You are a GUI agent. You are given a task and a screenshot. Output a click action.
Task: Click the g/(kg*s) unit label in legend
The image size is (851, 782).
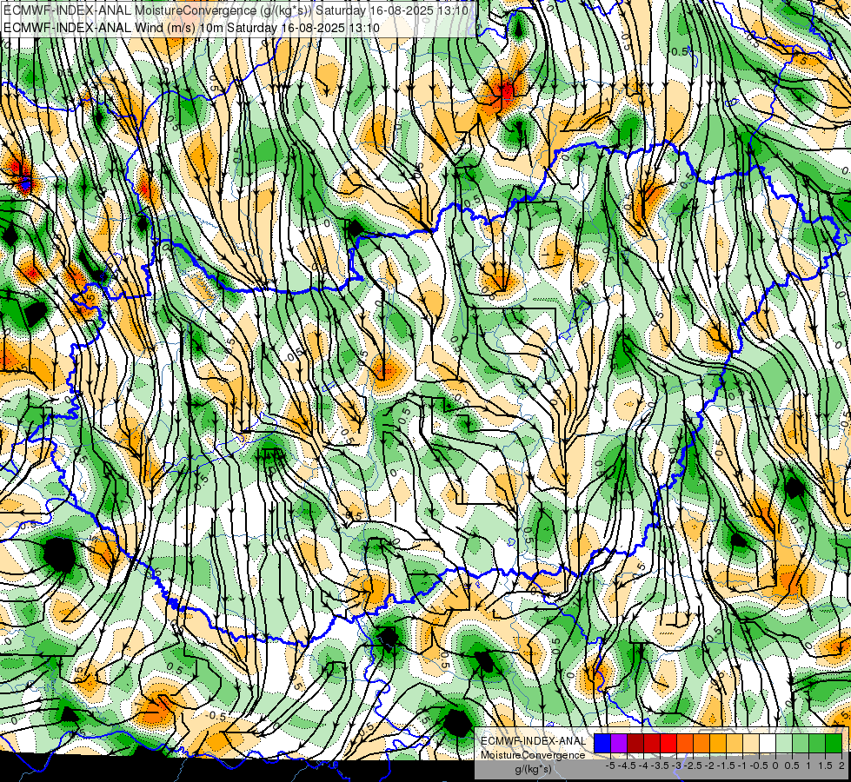[534, 769]
